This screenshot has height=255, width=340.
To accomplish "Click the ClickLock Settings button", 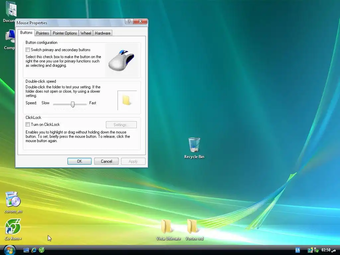I will (121, 125).
